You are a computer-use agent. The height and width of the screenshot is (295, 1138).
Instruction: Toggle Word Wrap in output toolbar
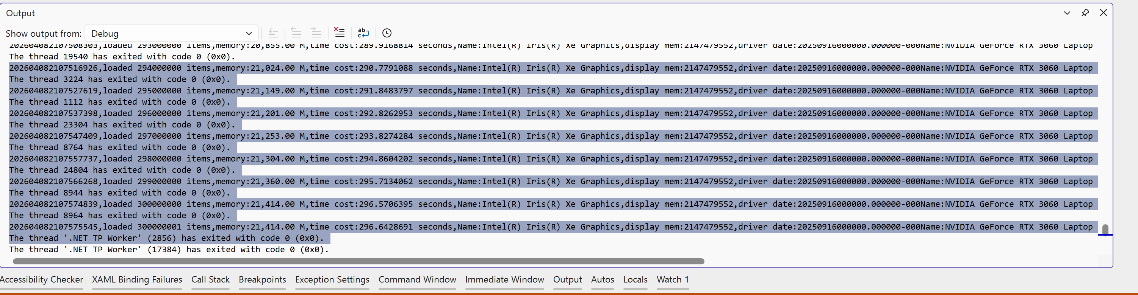[363, 33]
